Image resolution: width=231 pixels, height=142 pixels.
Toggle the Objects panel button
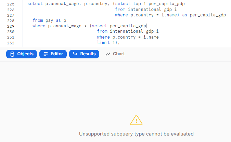[22, 54]
